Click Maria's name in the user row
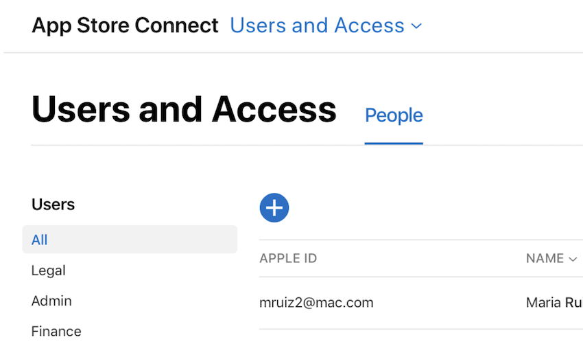The width and height of the screenshot is (583, 344). [554, 302]
